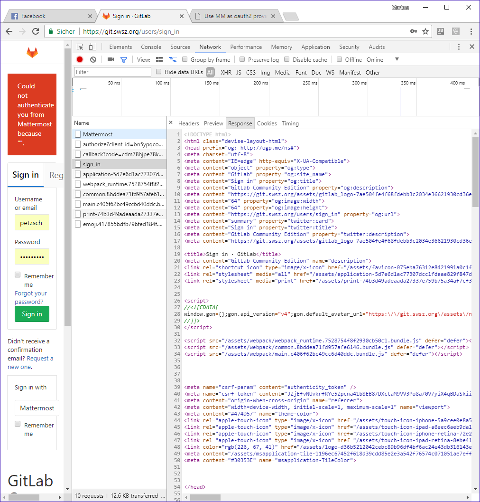Filter requests by CSS type

251,73
